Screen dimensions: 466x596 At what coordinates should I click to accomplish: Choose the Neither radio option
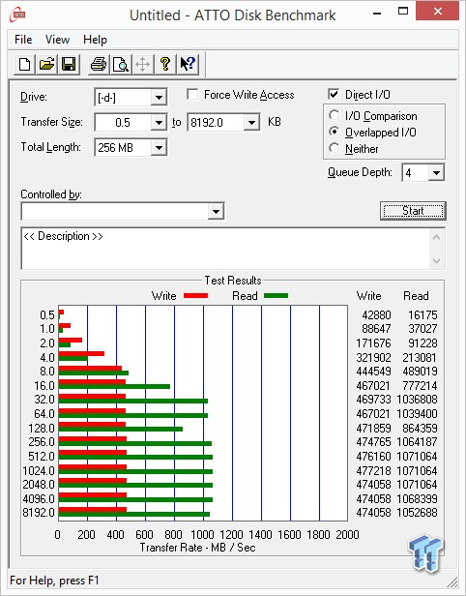pyautogui.click(x=335, y=148)
